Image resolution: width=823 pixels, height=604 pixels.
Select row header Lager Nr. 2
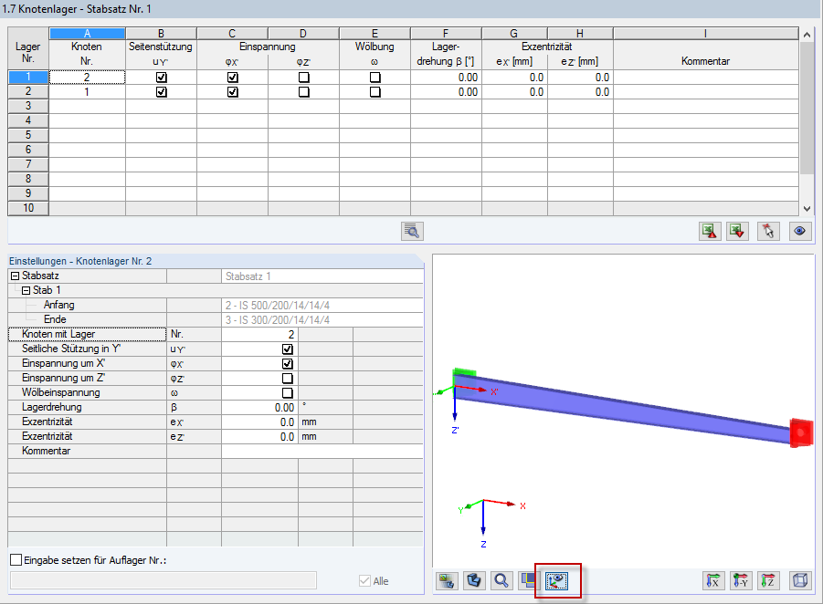(x=28, y=92)
